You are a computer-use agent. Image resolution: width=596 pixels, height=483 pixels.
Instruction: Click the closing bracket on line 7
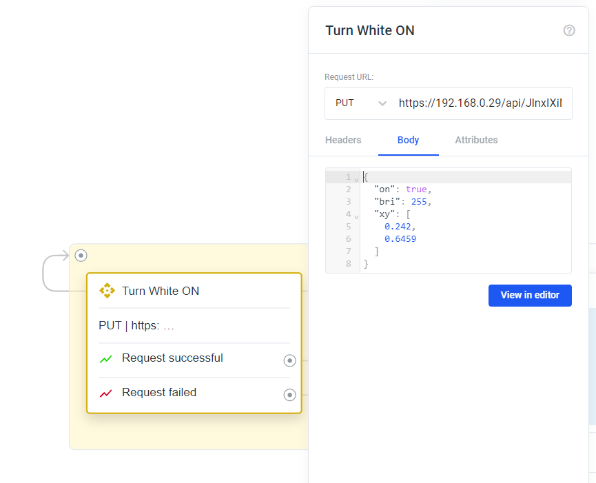(376, 251)
